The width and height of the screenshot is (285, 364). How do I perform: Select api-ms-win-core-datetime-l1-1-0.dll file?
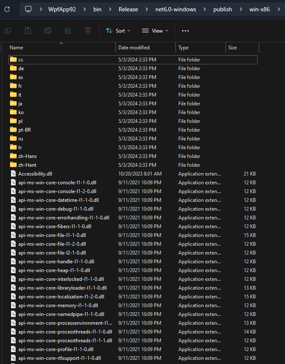132,200
